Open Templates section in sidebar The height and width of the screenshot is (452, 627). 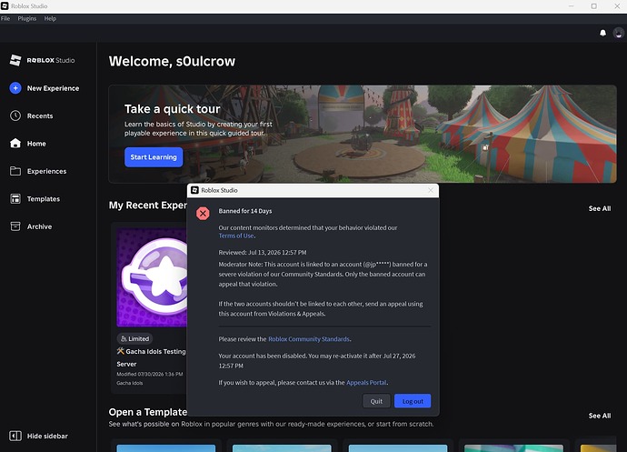[x=44, y=198]
